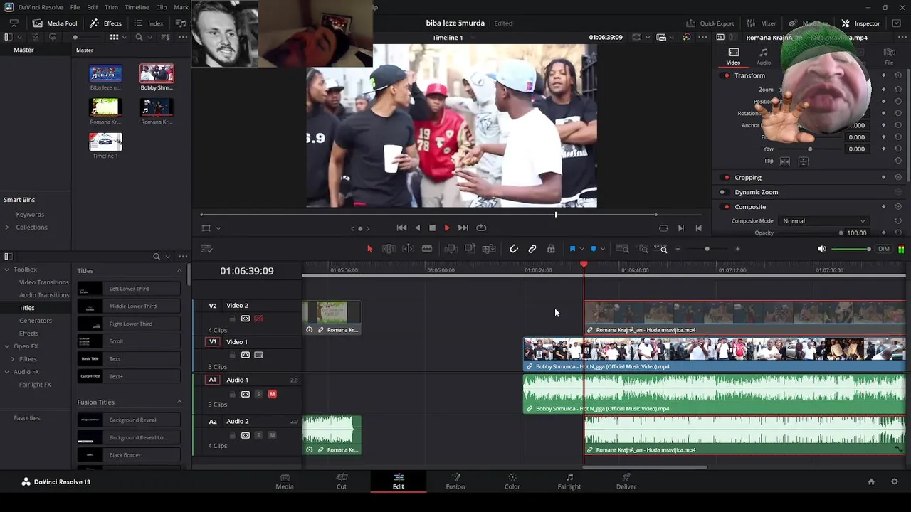Search effects with the magnifier icon
Image resolution: width=911 pixels, height=512 pixels.
click(157, 257)
